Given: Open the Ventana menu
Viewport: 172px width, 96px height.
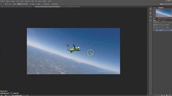Looking at the screenshot, I should (44, 1).
